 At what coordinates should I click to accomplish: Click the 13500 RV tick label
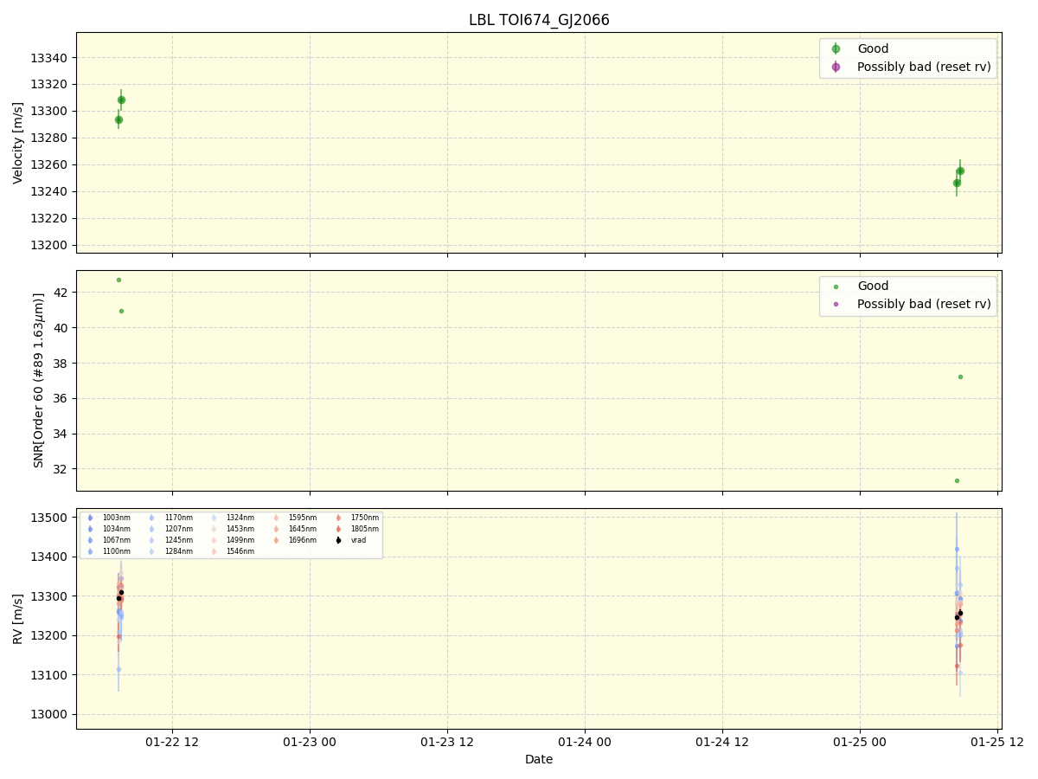point(50,518)
